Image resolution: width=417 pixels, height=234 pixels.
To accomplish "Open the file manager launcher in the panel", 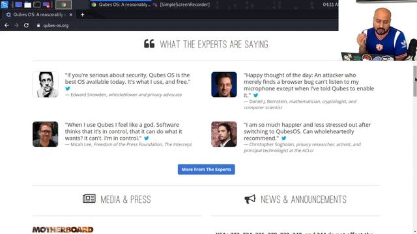I will (x=27, y=5).
